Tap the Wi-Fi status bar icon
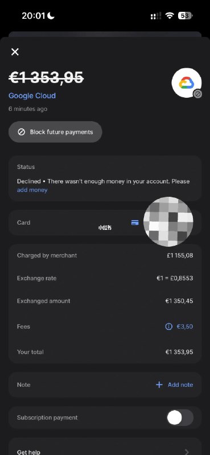 pos(170,16)
